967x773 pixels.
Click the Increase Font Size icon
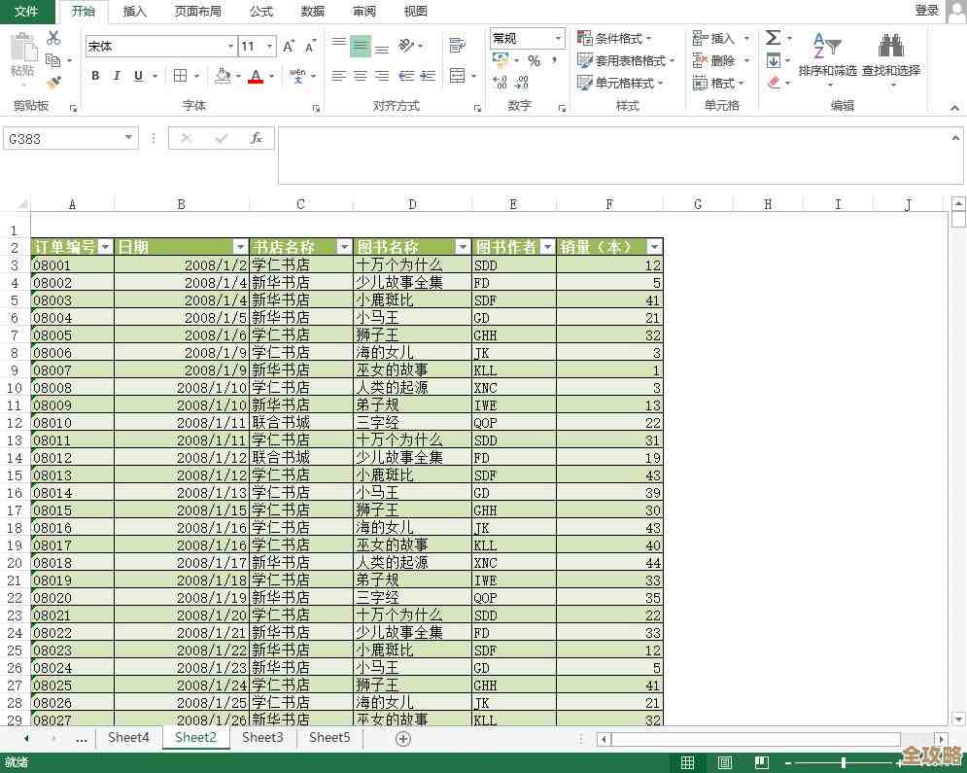289,46
